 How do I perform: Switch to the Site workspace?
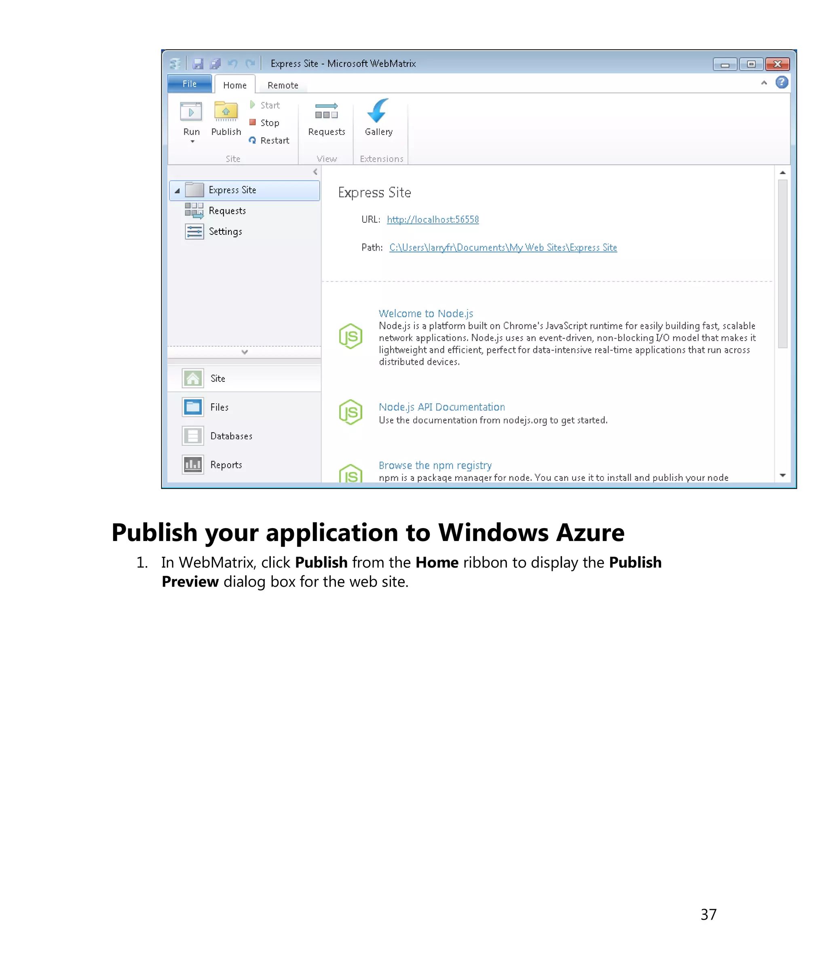[x=244, y=378]
